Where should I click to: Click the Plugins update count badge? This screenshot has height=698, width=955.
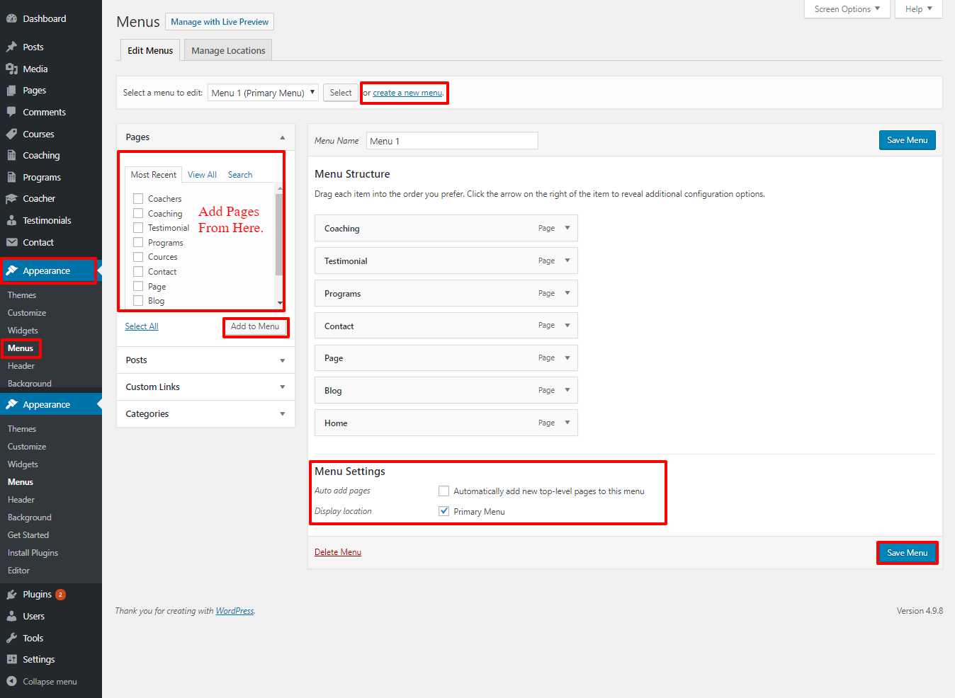[x=61, y=595]
